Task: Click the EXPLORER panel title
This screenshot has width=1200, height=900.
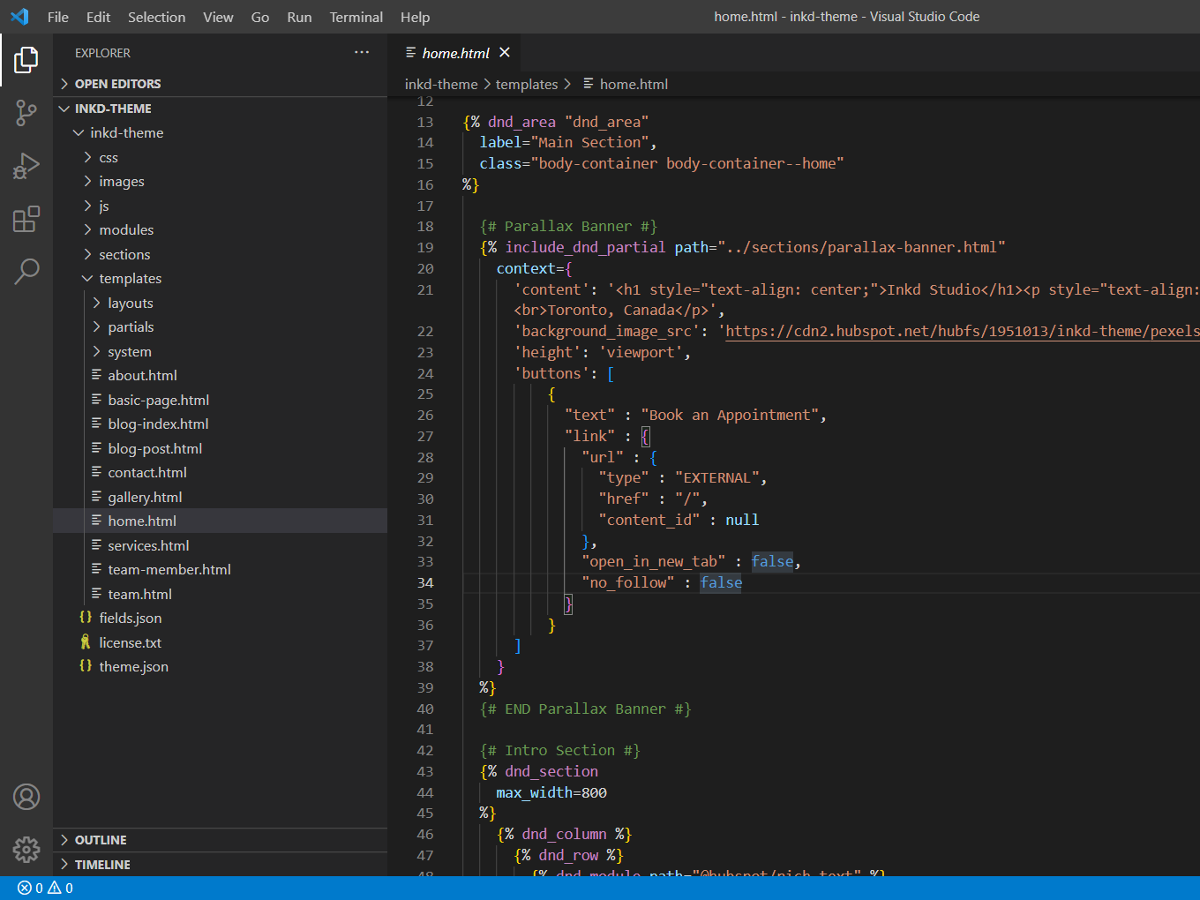Action: [x=102, y=53]
